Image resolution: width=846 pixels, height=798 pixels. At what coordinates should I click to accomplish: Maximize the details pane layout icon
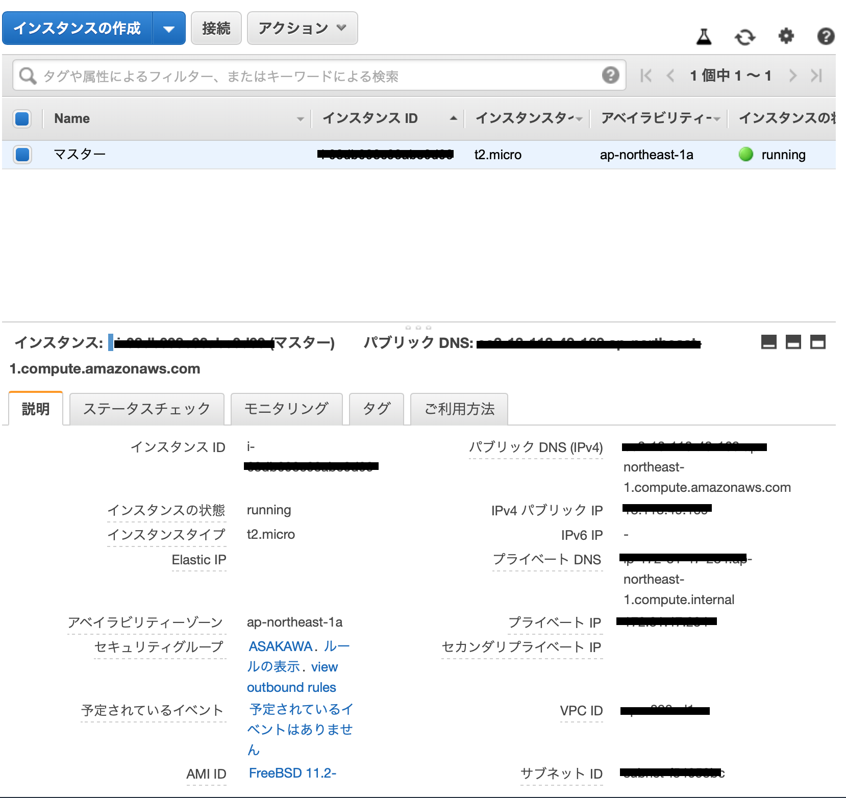click(x=818, y=342)
